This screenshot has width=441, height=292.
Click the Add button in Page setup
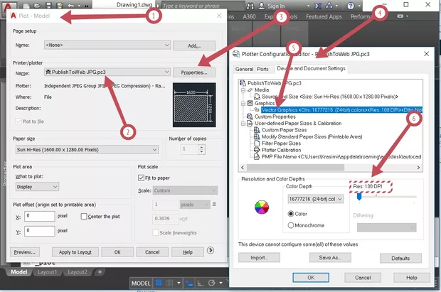pos(194,45)
